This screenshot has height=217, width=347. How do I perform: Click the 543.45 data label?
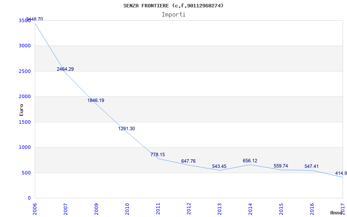point(219,166)
